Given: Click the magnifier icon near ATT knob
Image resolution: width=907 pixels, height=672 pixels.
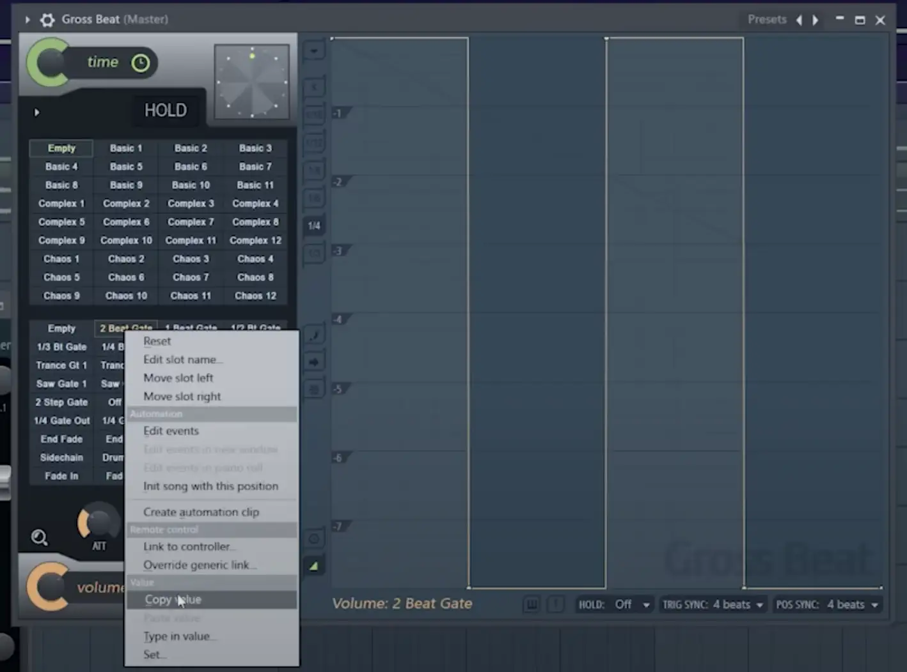Looking at the screenshot, I should pyautogui.click(x=40, y=538).
